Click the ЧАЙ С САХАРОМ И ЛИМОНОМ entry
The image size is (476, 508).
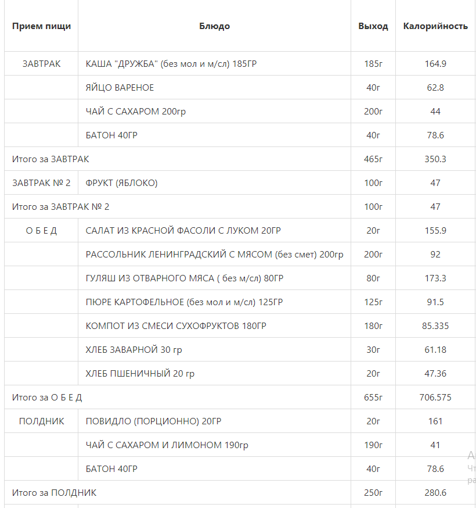pos(167,445)
